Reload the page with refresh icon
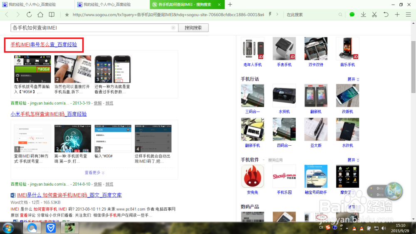This screenshot has width=416, height=234. tap(29, 15)
